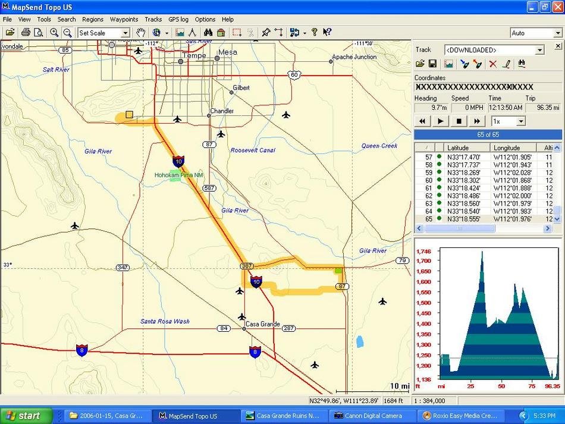The height and width of the screenshot is (424, 565).
Task: Click the orange-arrow GPS track transfer icon
Action: [x=478, y=64]
